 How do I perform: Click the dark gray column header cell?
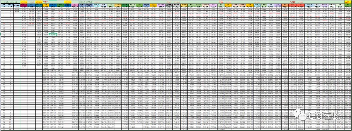coord(168,5)
